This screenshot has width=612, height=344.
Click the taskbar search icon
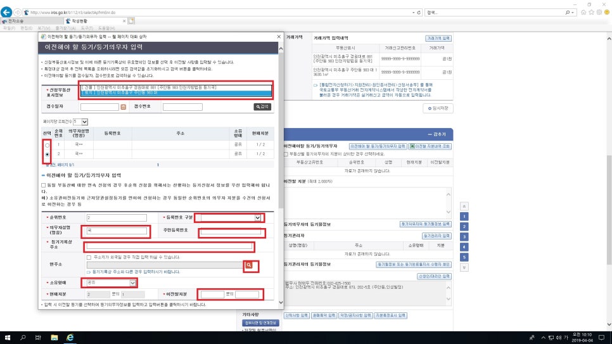[x=23, y=338]
